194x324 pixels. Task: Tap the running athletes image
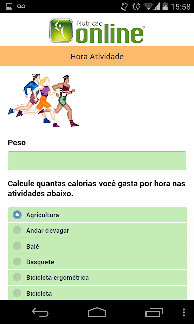coord(43,100)
